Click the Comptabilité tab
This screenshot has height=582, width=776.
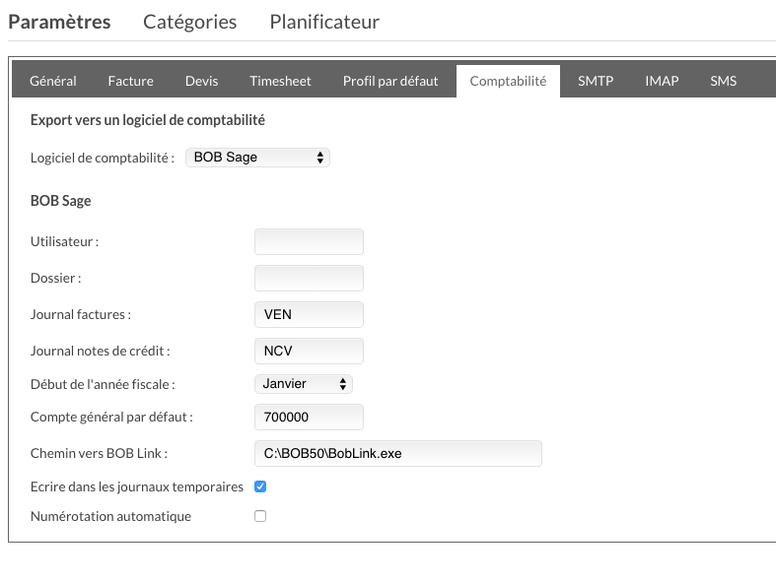(x=508, y=81)
